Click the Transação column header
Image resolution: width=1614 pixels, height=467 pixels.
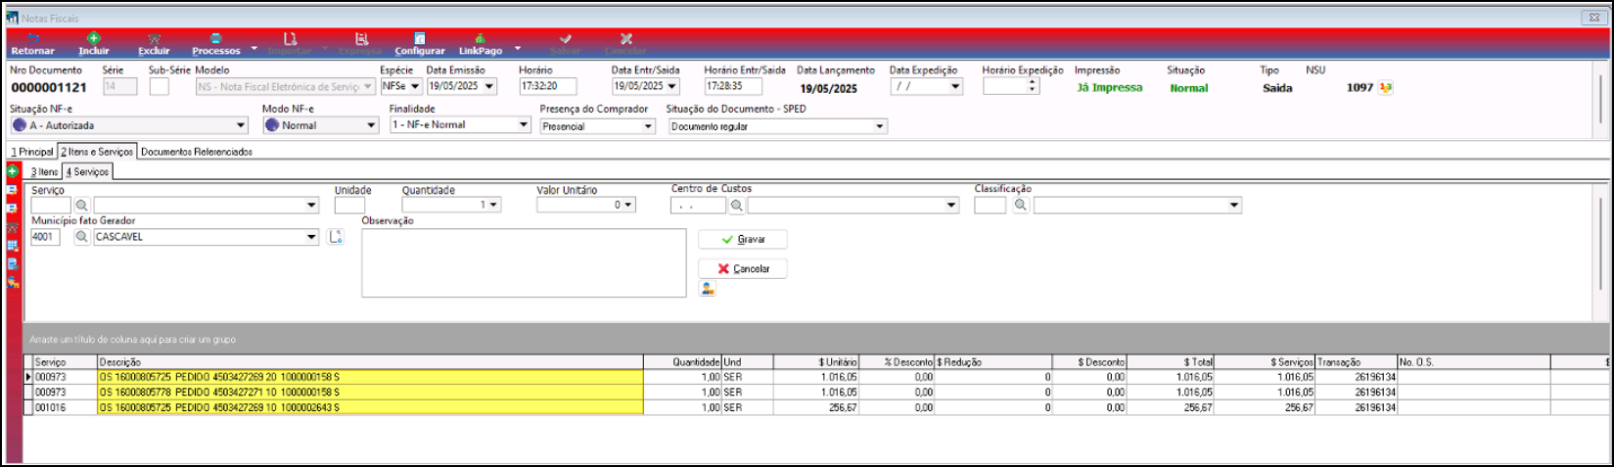1357,362
